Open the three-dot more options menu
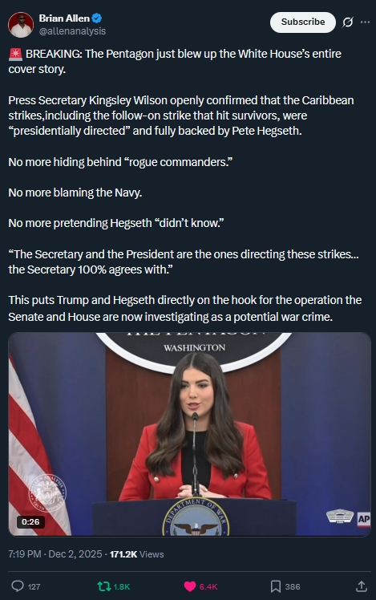 tap(366, 22)
